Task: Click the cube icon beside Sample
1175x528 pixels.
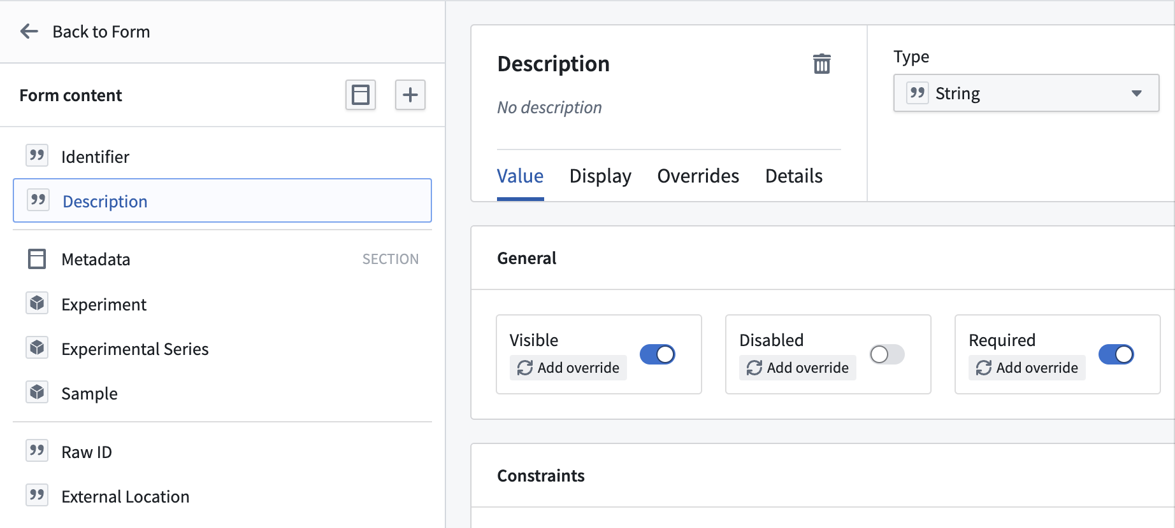Action: coord(37,392)
